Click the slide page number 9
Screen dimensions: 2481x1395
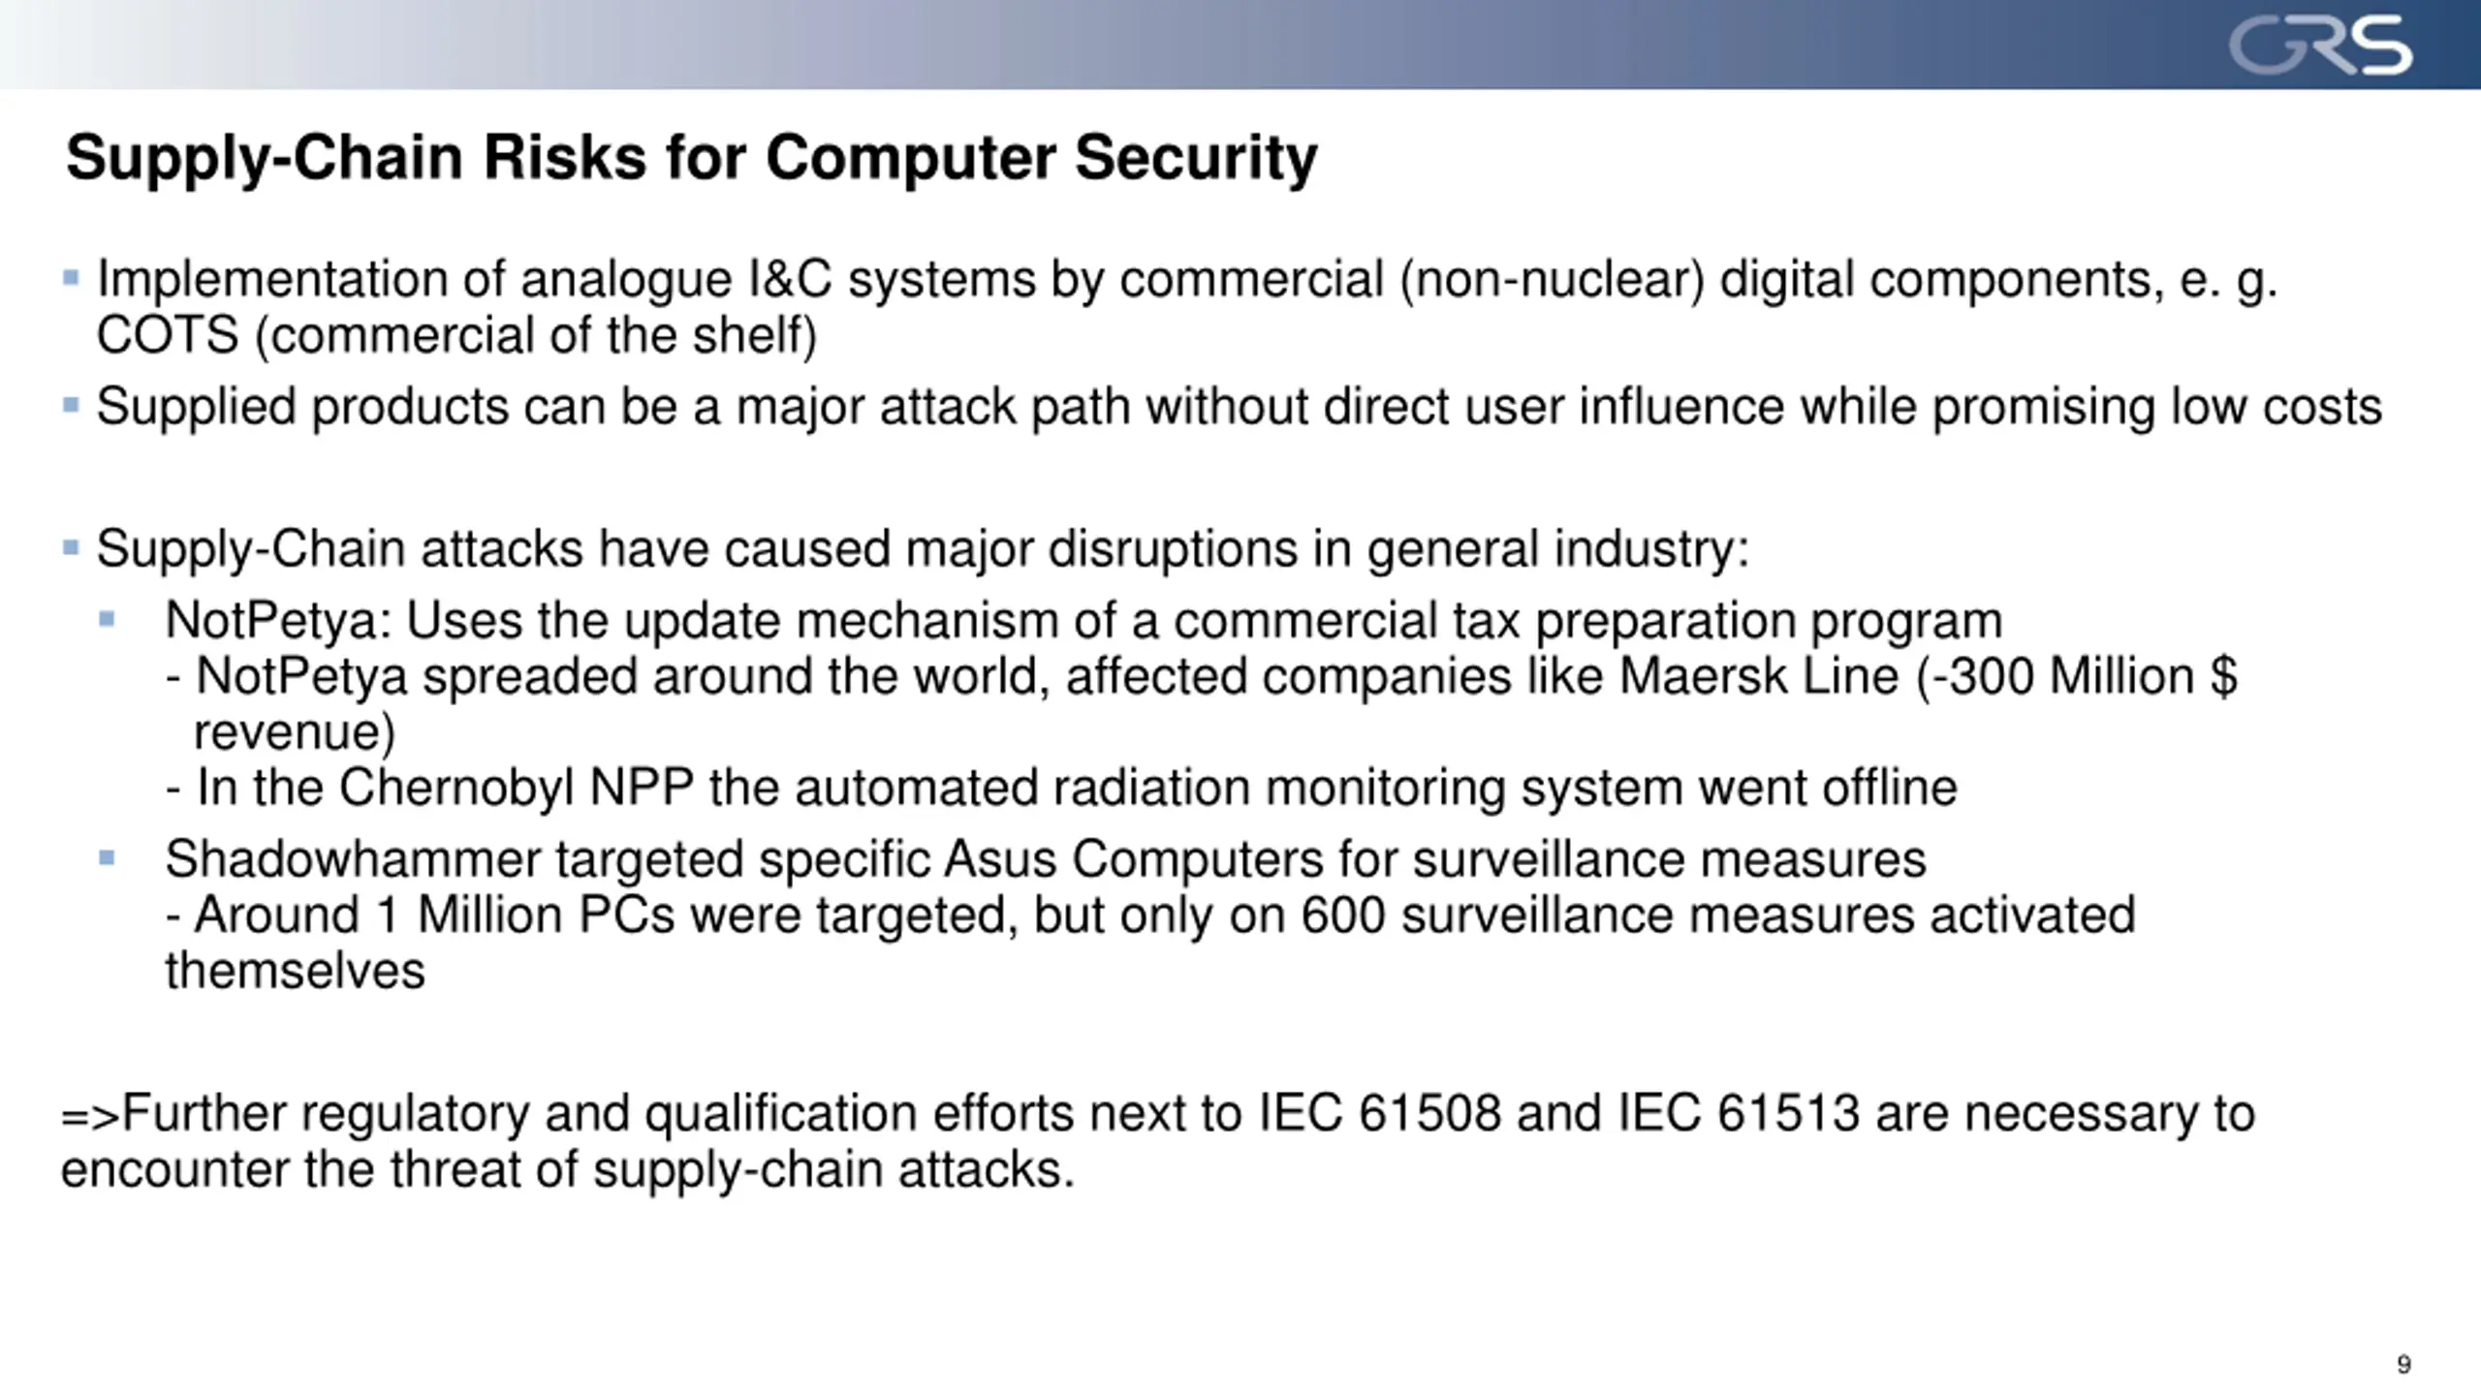[x=2404, y=1364]
